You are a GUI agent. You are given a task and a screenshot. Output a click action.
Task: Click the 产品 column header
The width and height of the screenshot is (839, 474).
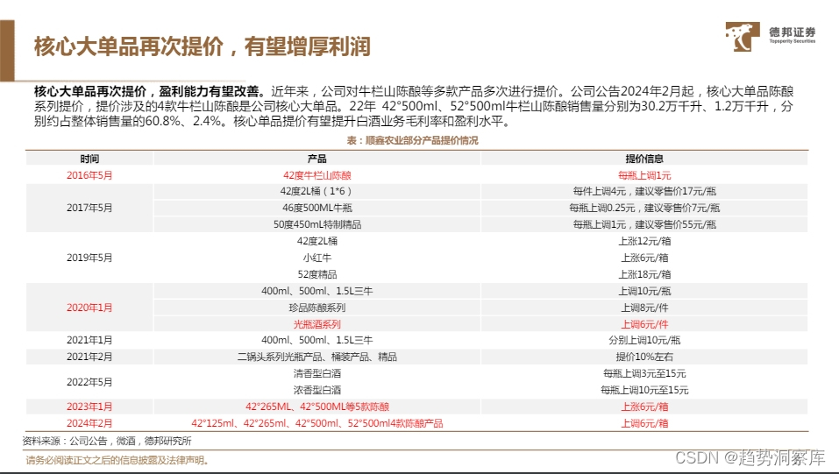[x=316, y=159]
